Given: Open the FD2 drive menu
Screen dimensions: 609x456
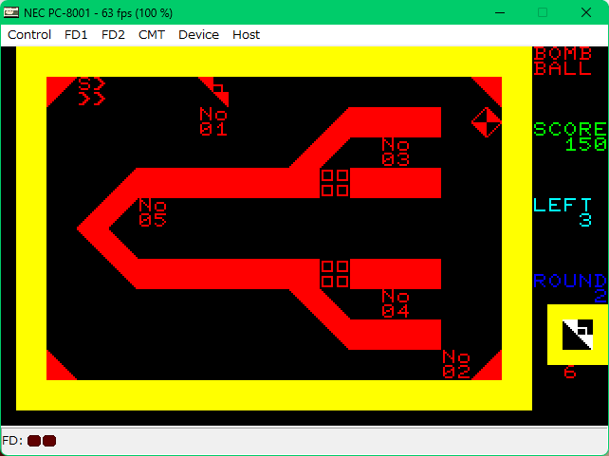Looking at the screenshot, I should pos(113,34).
